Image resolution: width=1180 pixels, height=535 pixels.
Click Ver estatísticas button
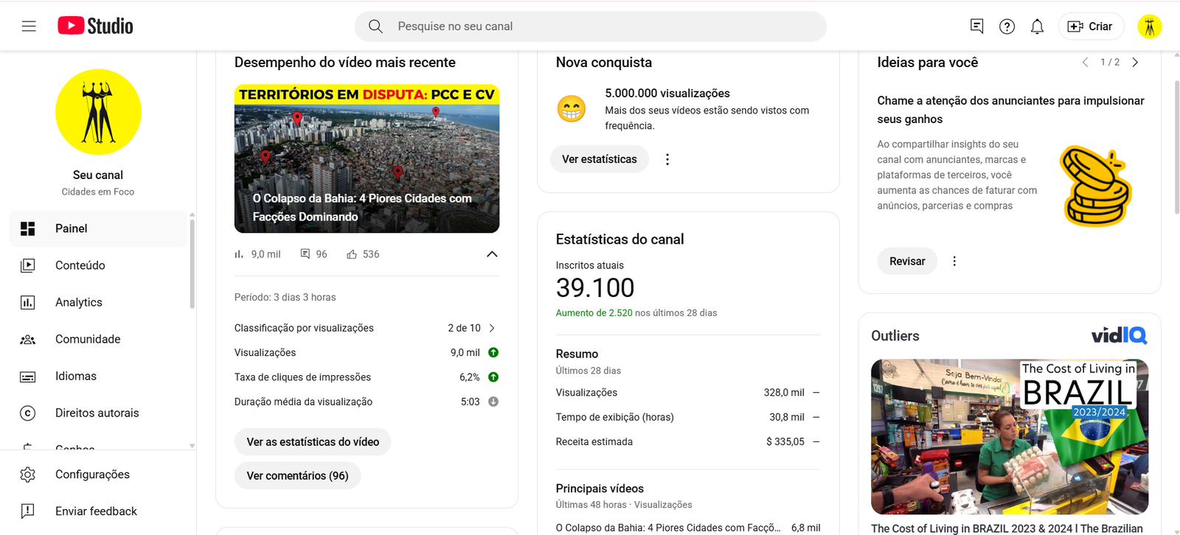(x=600, y=159)
